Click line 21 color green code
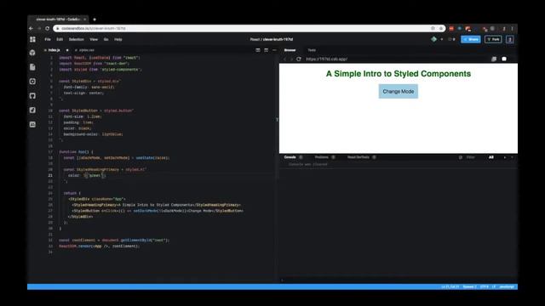Viewport: 545px width, 306px height. (x=87, y=176)
